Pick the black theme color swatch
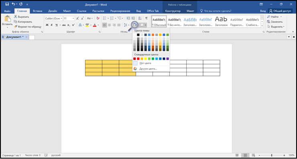297x159 pixels. click(138, 35)
